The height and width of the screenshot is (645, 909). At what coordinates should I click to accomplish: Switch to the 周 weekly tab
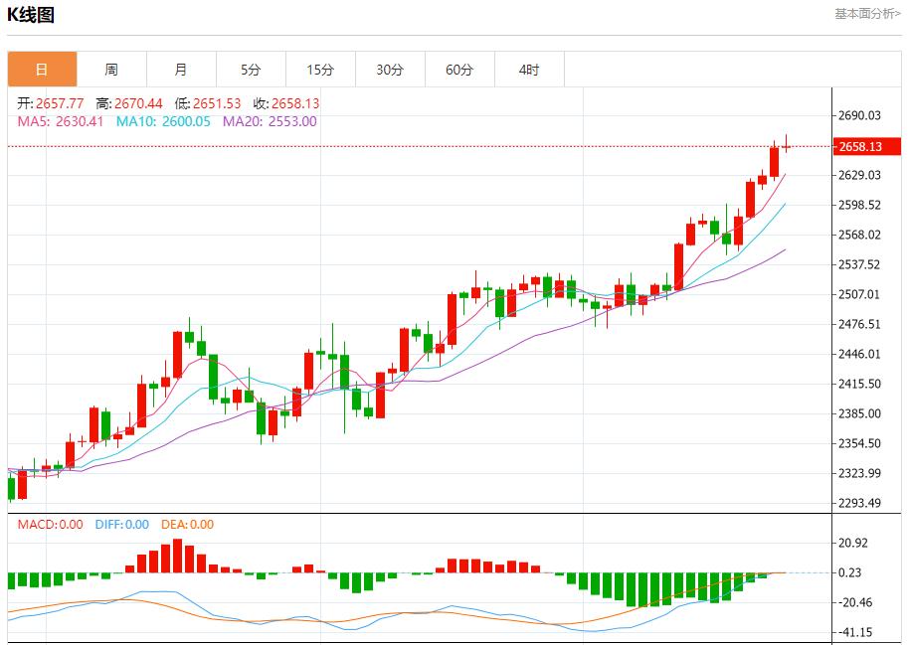click(x=111, y=70)
